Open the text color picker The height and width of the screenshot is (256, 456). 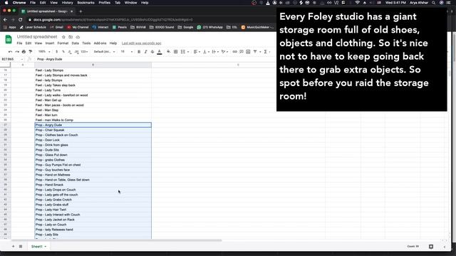(x=160, y=52)
